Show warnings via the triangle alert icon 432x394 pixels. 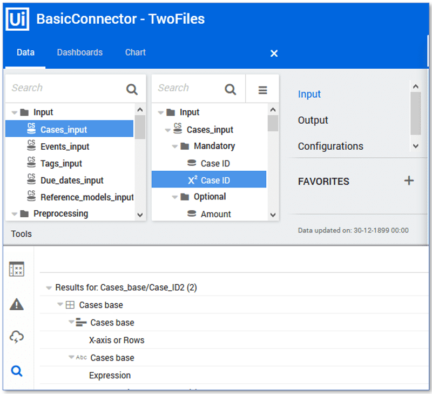click(x=17, y=304)
